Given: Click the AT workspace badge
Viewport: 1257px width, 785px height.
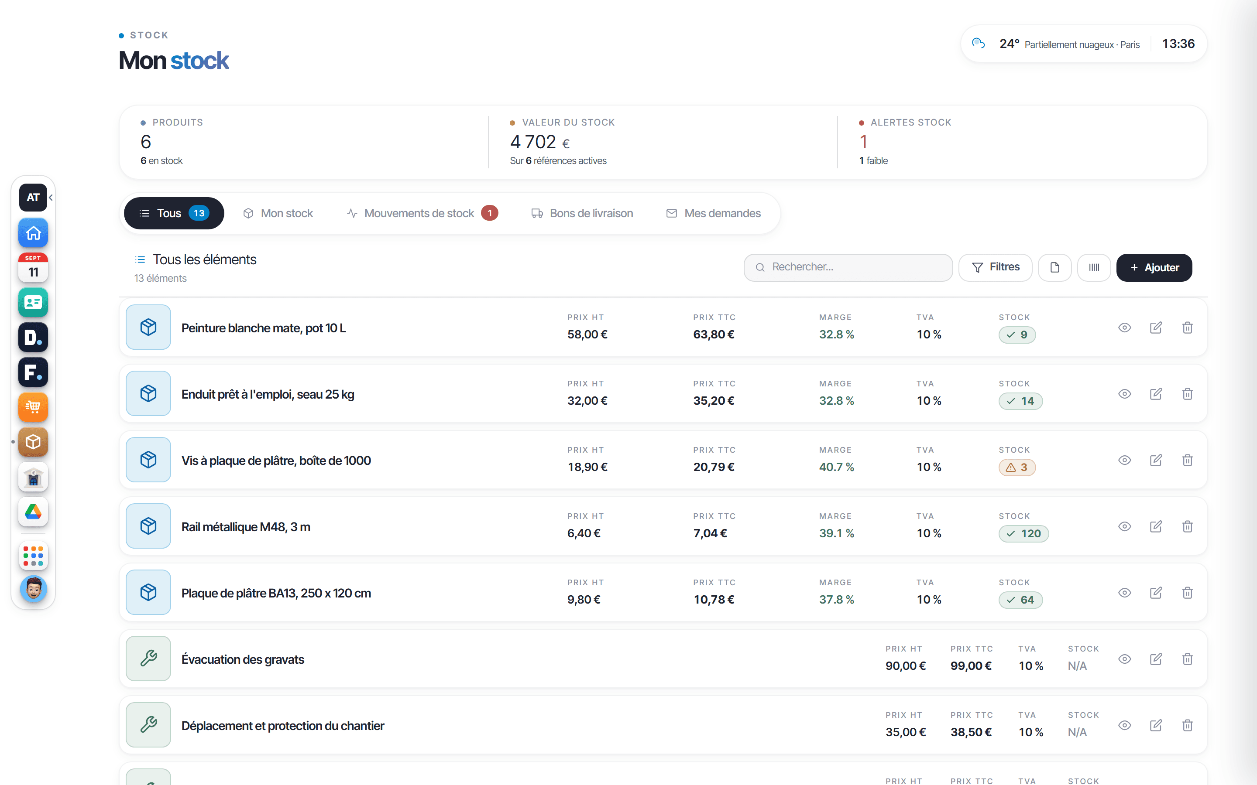Looking at the screenshot, I should click(x=33, y=197).
